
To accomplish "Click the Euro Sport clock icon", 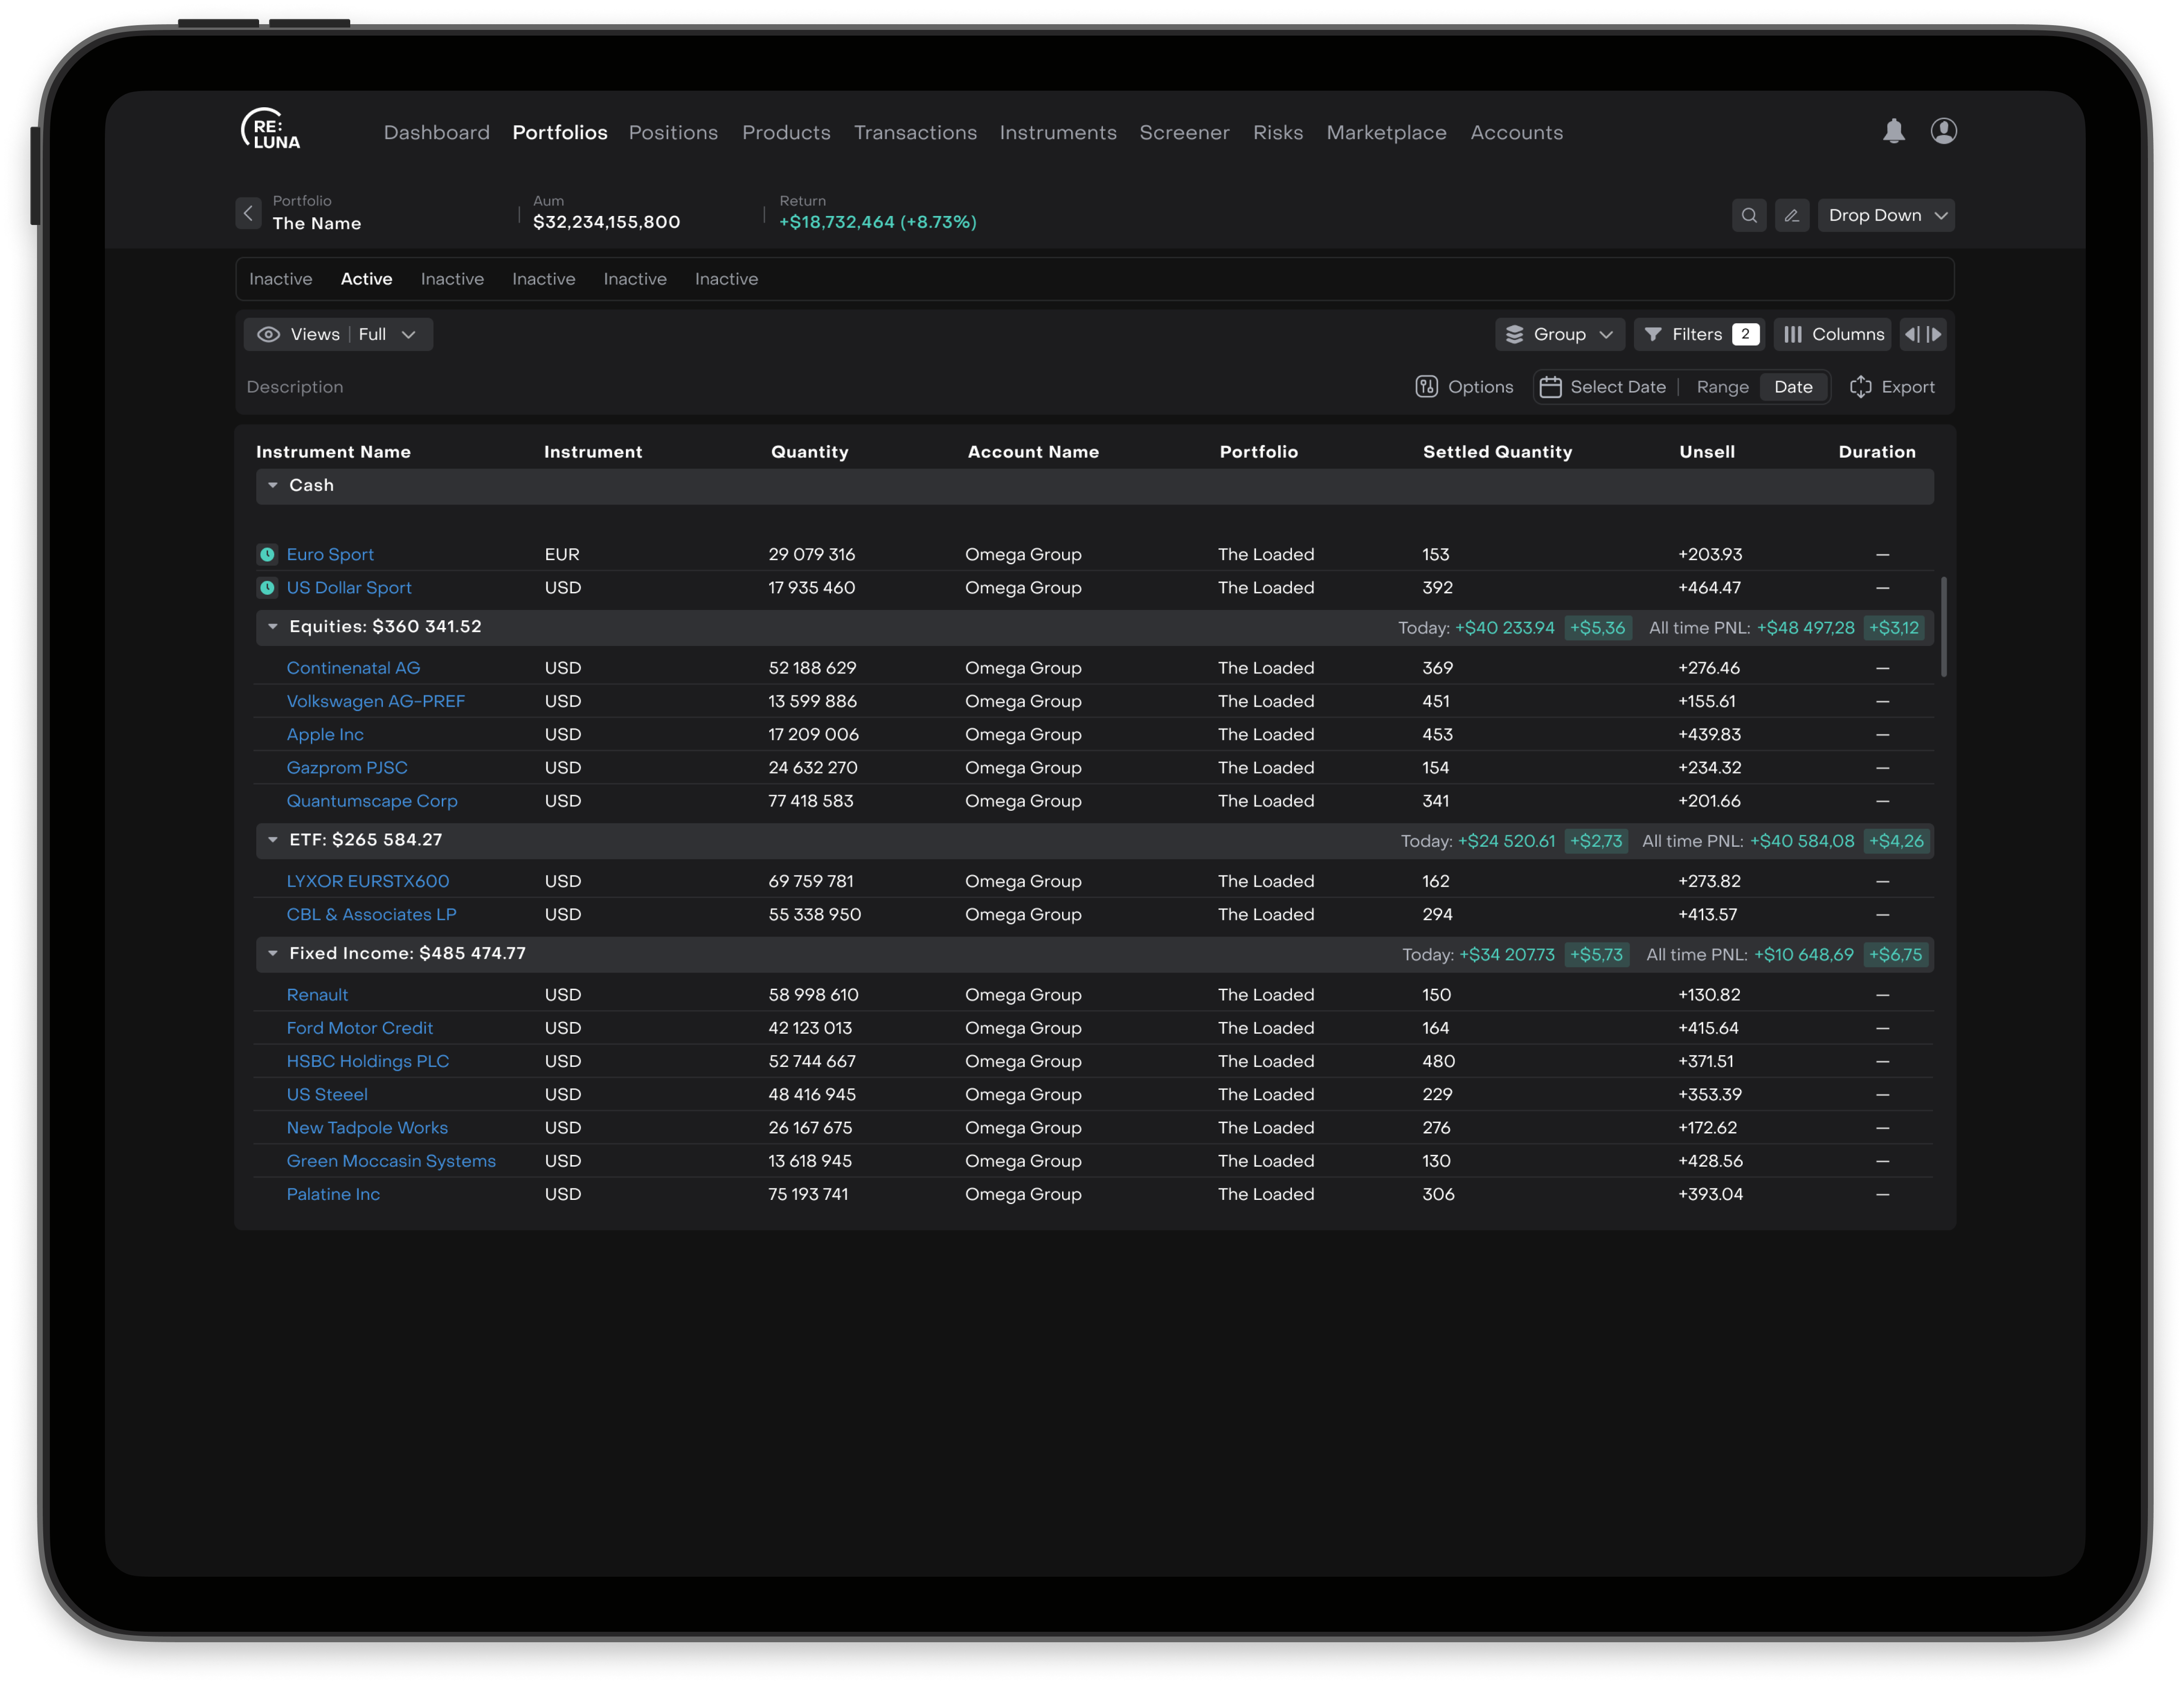I will tap(267, 554).
